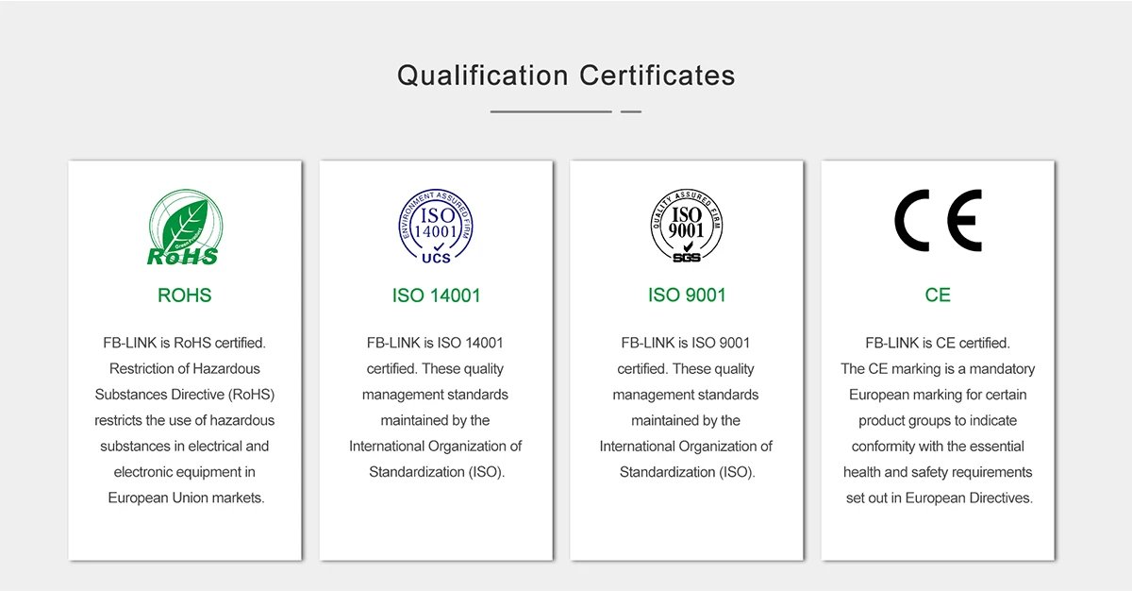The image size is (1132, 591).
Task: Select the green ISO 9001 heading
Action: pos(687,295)
